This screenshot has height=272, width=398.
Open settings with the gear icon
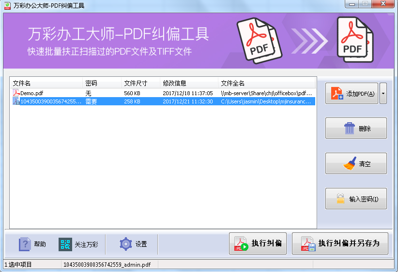(x=126, y=244)
